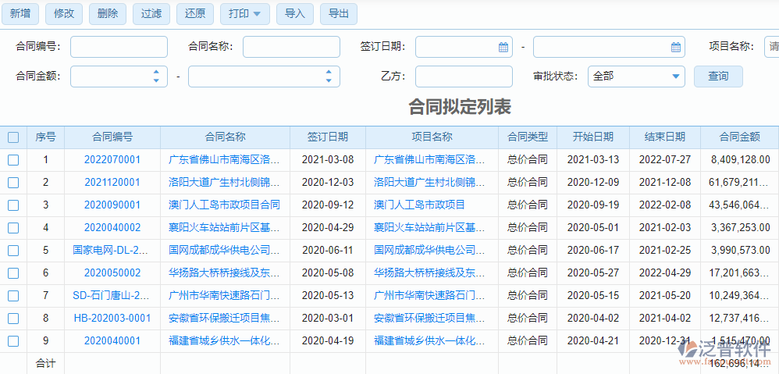
Task: Open the start signing date calendar icon
Action: coord(503,47)
